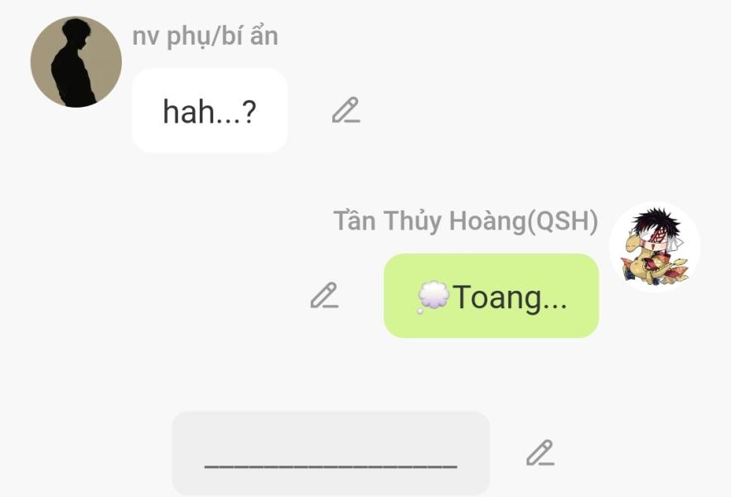Click the sender name "nv phụ/bí ẩn"
The height and width of the screenshot is (497, 731).
(x=206, y=36)
